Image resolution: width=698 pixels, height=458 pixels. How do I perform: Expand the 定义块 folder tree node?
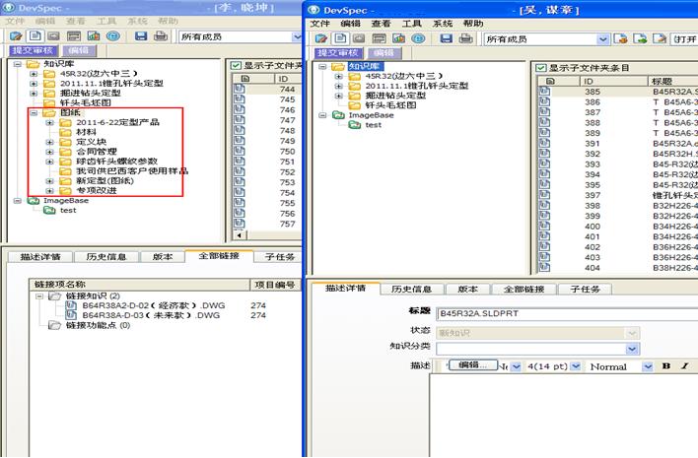point(50,142)
